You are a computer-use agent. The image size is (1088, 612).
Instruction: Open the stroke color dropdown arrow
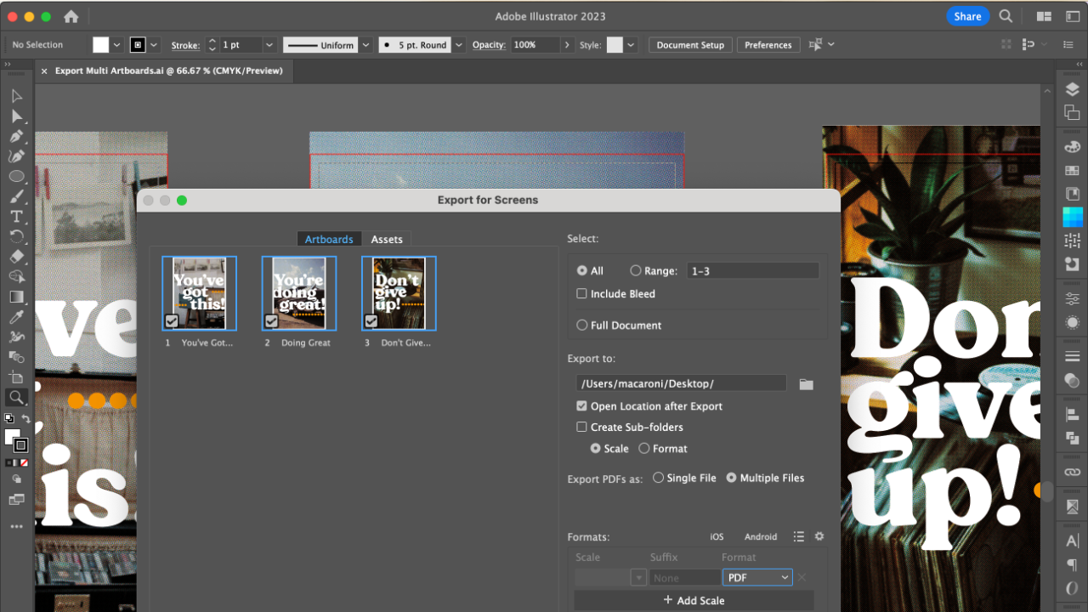[153, 45]
